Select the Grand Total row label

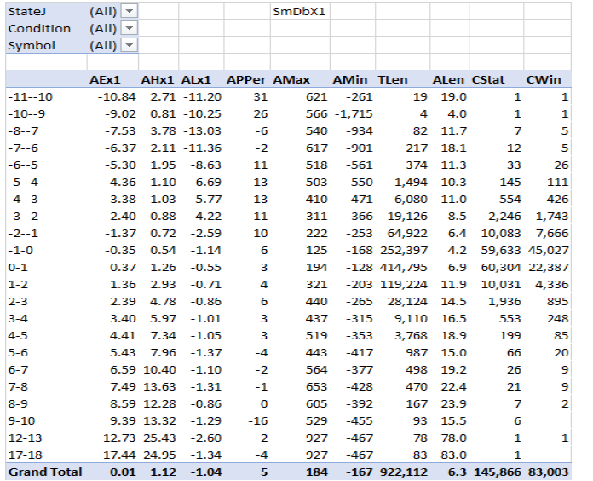[x=45, y=472]
